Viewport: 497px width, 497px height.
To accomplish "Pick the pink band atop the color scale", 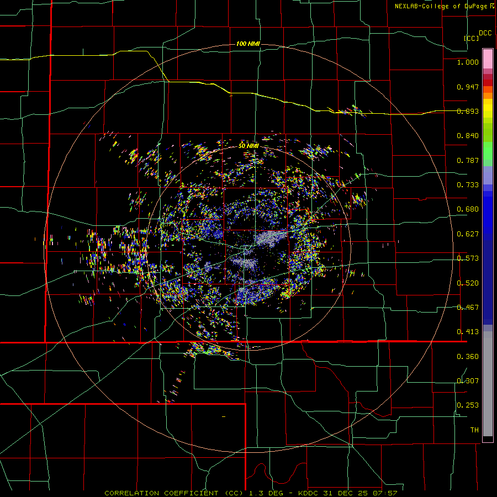I will 488,59.
